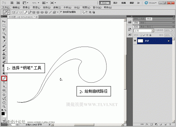Click the 基本功能 workspace button

point(105,3)
